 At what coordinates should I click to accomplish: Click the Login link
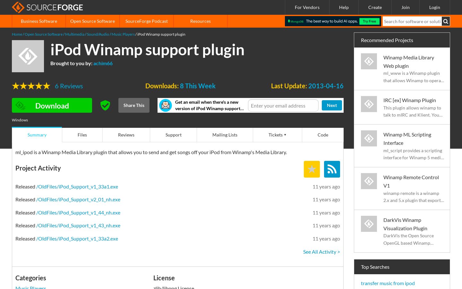click(435, 7)
